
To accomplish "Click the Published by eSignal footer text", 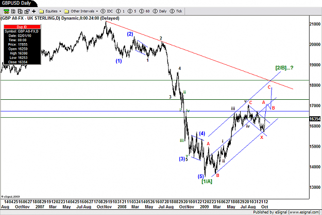I will [286, 212].
